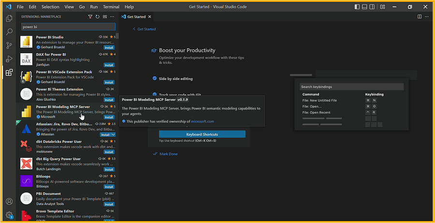Open the View menu
The width and height of the screenshot is (435, 223).
(x=69, y=7)
